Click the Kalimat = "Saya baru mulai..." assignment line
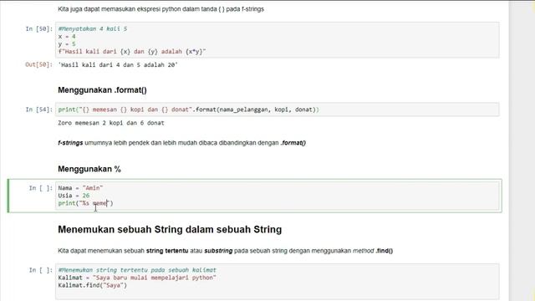 (137, 278)
